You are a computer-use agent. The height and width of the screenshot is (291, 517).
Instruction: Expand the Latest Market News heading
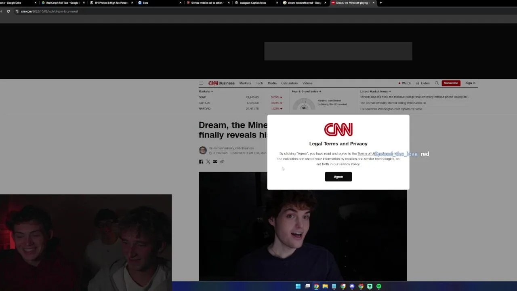point(375,91)
